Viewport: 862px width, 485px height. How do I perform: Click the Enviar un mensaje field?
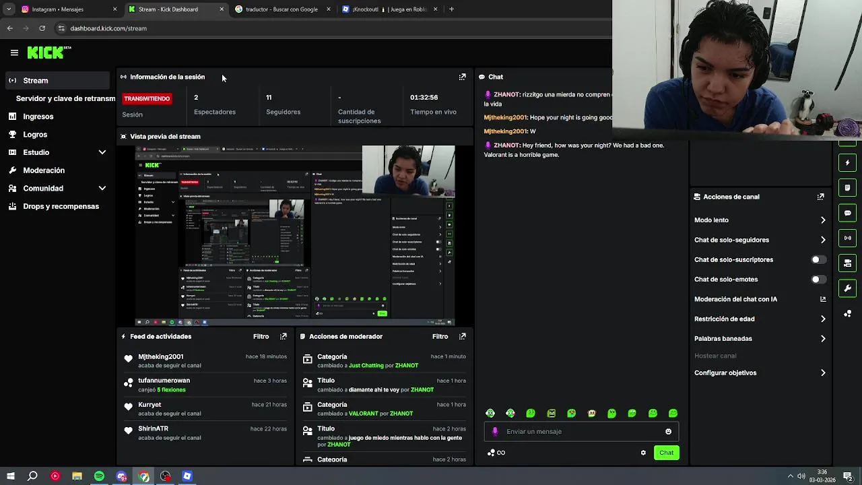[581, 432]
